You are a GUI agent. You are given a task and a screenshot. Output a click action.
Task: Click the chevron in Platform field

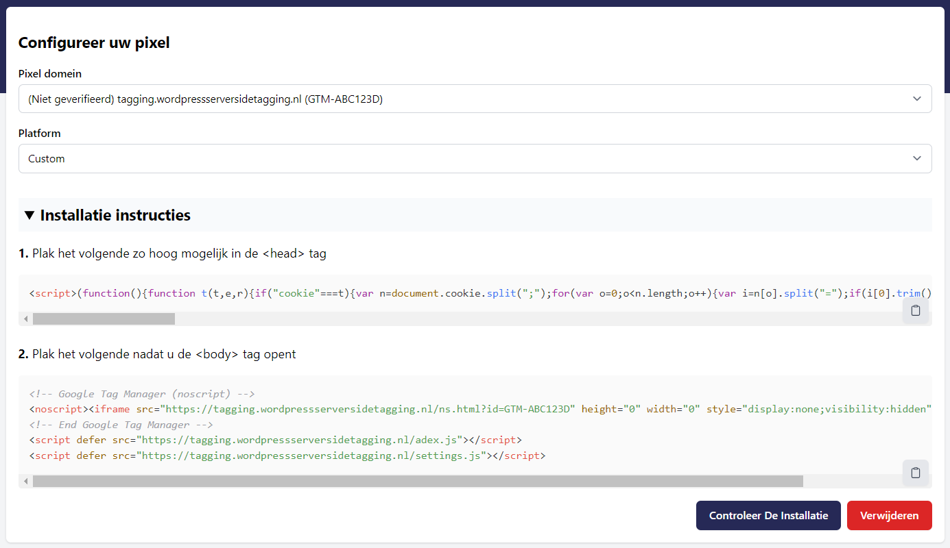917,158
